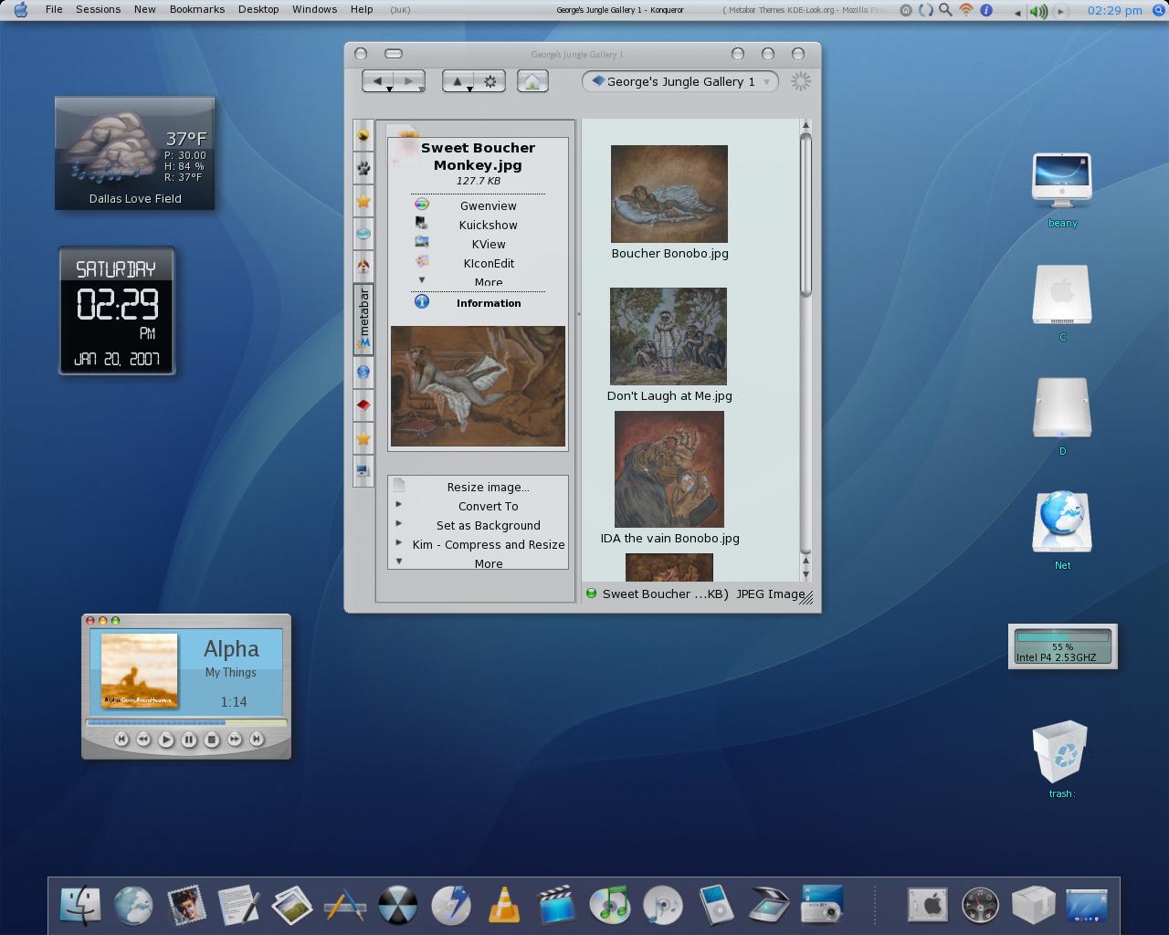Open the Bookmarks menu
The width and height of the screenshot is (1169, 935).
pos(197,9)
